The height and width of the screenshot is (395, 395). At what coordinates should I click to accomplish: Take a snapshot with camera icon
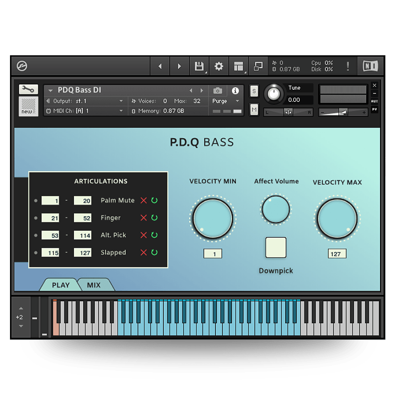pyautogui.click(x=217, y=91)
